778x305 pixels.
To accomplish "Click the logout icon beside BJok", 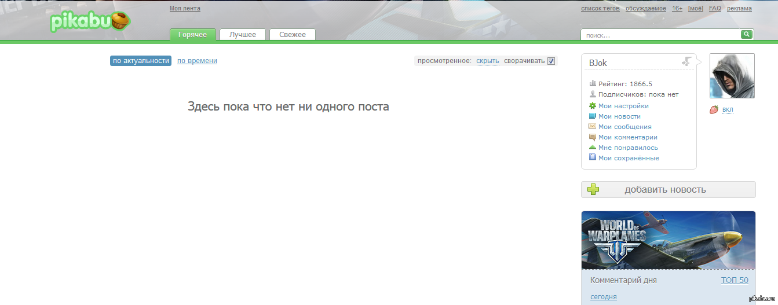I will pyautogui.click(x=686, y=61).
